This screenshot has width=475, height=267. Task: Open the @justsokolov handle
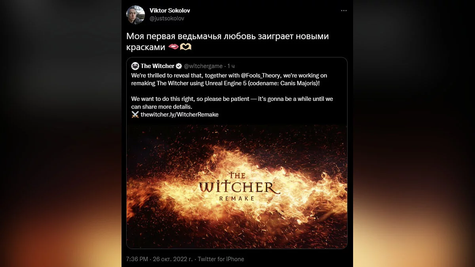point(167,19)
